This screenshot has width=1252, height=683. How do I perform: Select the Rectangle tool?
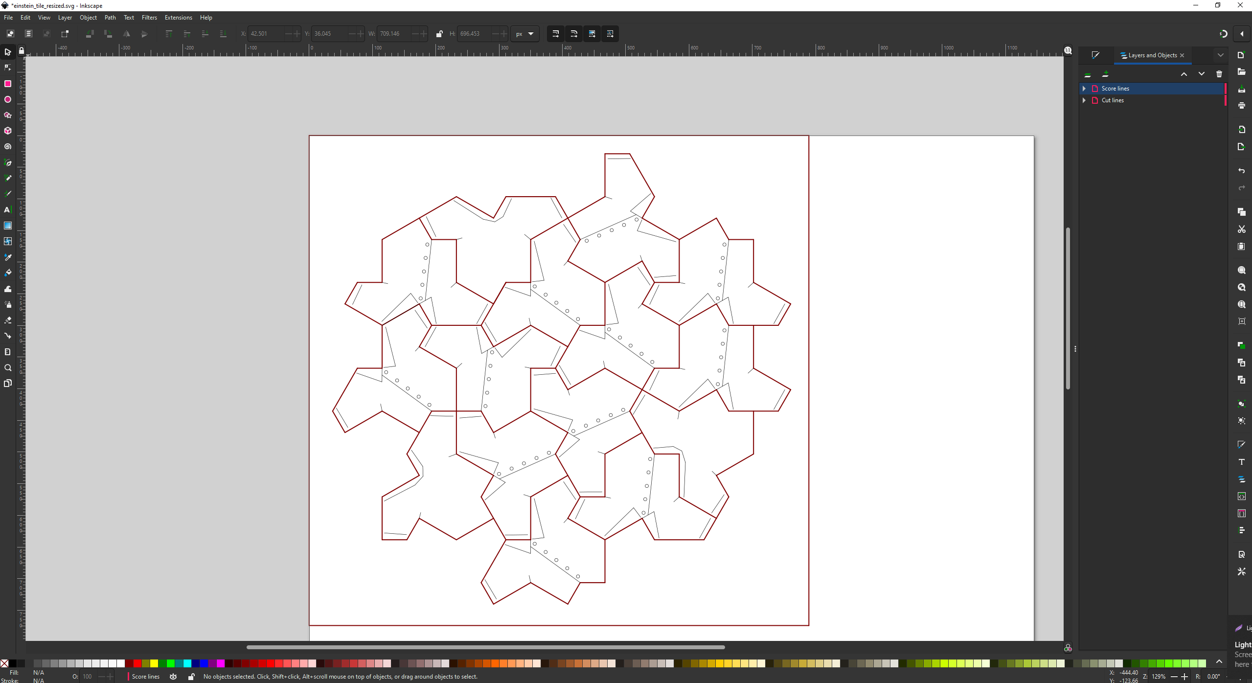pos(7,84)
